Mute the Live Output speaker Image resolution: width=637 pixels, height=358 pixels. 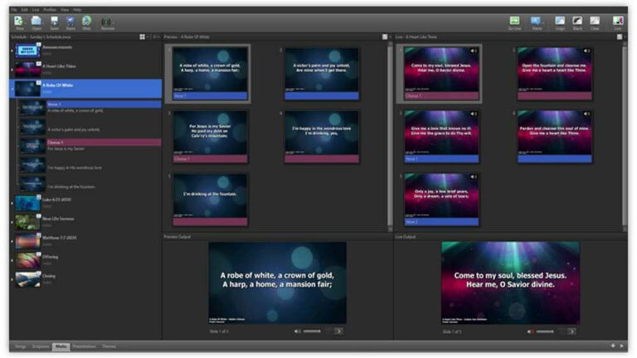[531, 331]
